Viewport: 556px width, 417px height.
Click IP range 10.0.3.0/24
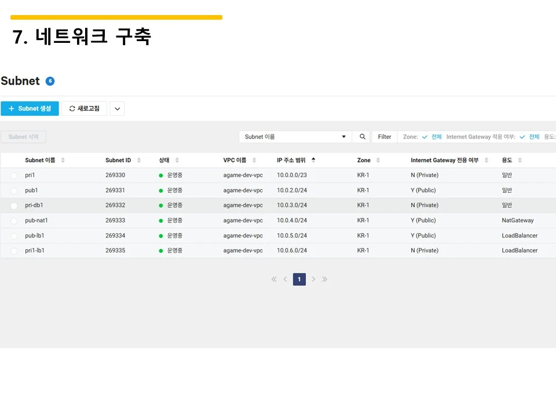tap(292, 205)
